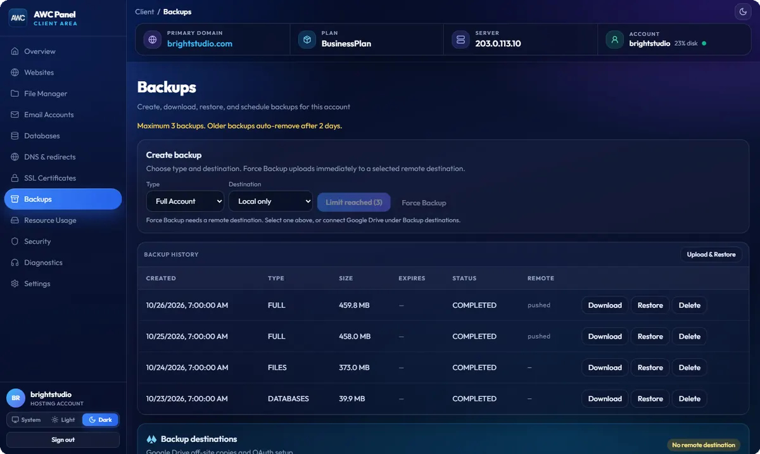760x454 pixels.
Task: Open SSL Certificates page
Action: [x=63, y=178]
